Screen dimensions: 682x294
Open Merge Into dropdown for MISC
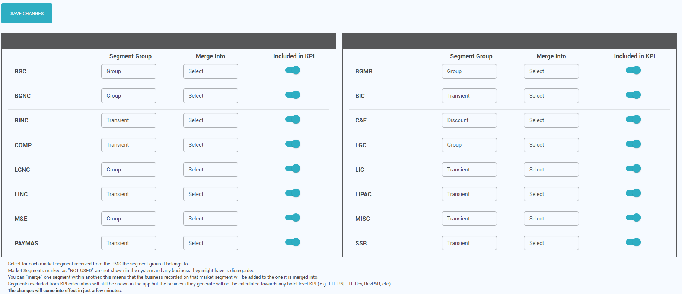(x=551, y=219)
